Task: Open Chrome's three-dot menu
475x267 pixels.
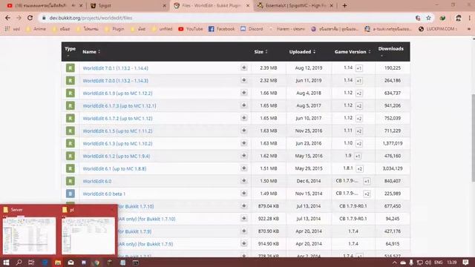Action: pos(470,18)
